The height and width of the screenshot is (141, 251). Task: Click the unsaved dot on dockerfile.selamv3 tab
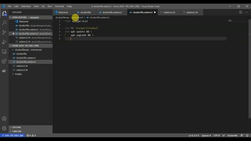[155, 12]
